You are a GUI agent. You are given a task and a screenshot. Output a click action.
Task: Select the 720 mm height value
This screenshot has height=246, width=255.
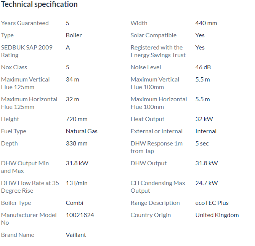click(76, 119)
